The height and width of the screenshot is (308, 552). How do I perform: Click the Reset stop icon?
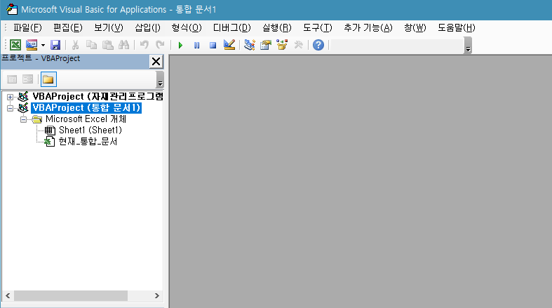[x=213, y=45]
